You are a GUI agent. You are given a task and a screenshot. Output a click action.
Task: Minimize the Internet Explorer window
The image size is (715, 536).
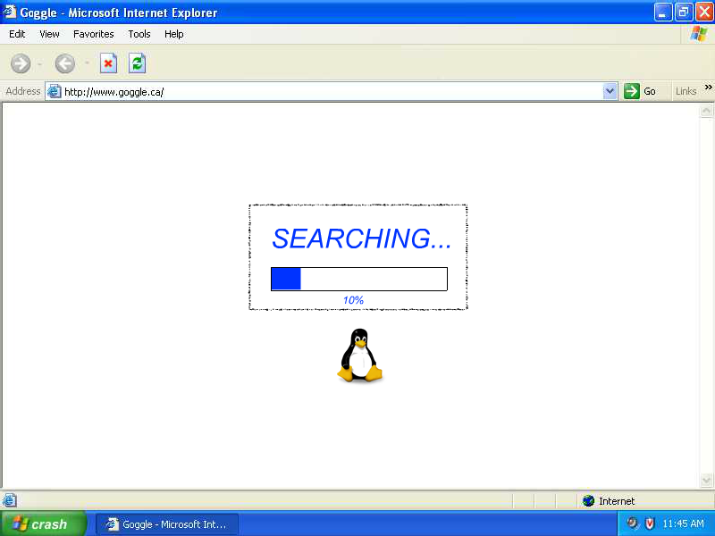(662, 13)
